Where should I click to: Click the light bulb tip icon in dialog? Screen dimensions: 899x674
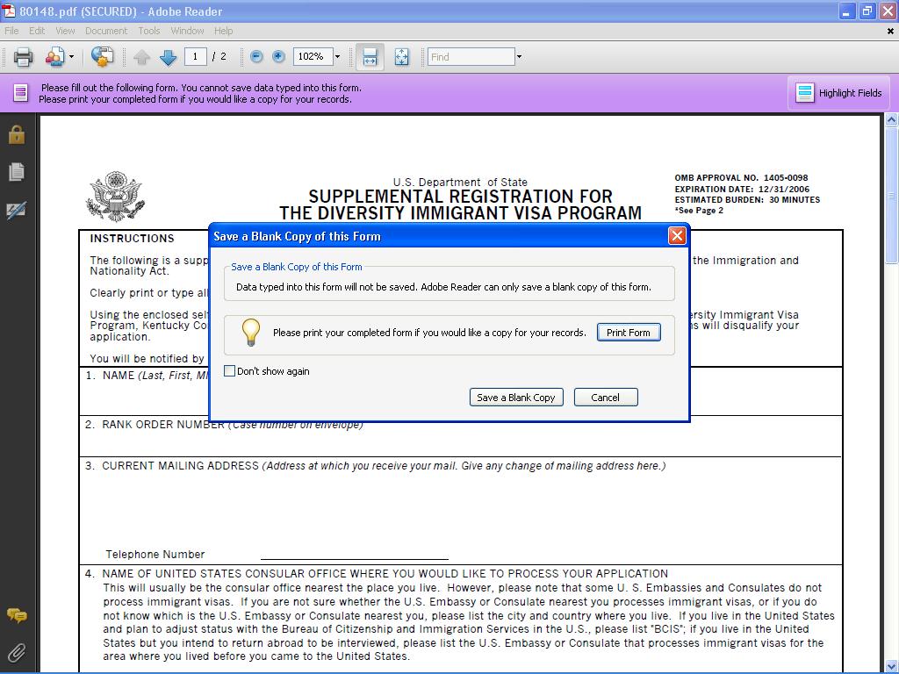click(x=250, y=333)
